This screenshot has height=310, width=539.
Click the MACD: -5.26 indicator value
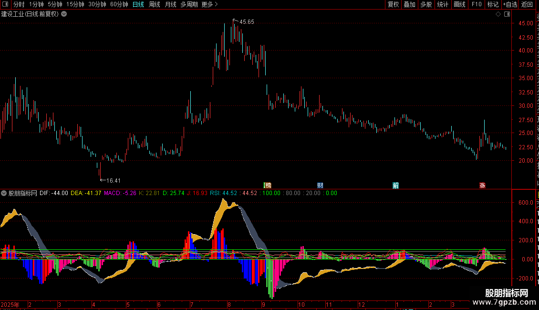tap(120, 193)
